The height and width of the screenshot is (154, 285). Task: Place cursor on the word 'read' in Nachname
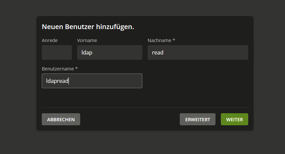pyautogui.click(x=157, y=52)
